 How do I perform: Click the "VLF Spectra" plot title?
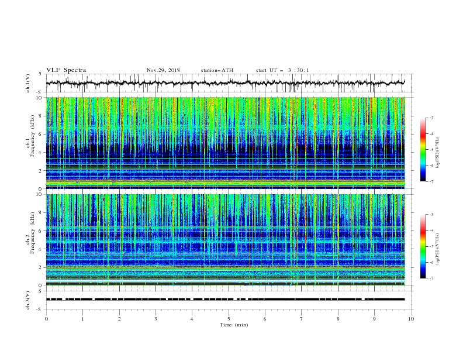66,70
